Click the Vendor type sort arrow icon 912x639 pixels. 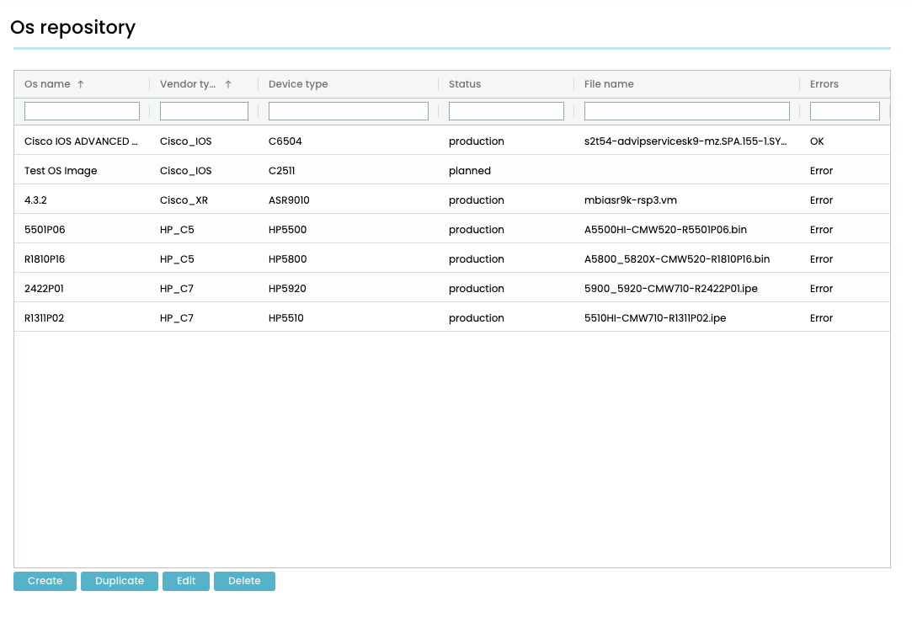pos(228,84)
